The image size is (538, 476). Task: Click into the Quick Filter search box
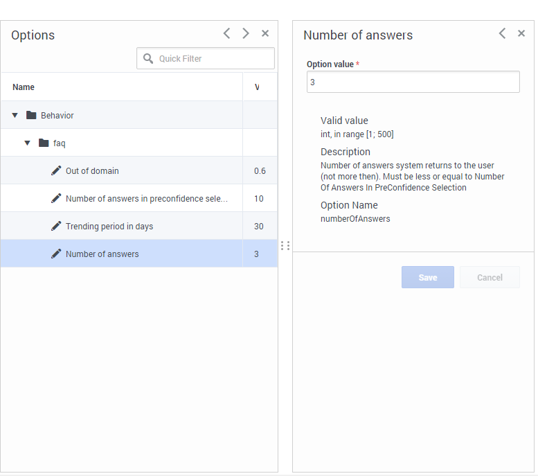point(206,58)
